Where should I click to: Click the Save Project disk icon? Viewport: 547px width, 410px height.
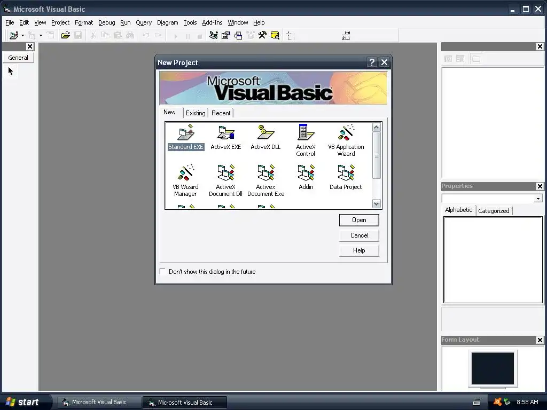[78, 35]
